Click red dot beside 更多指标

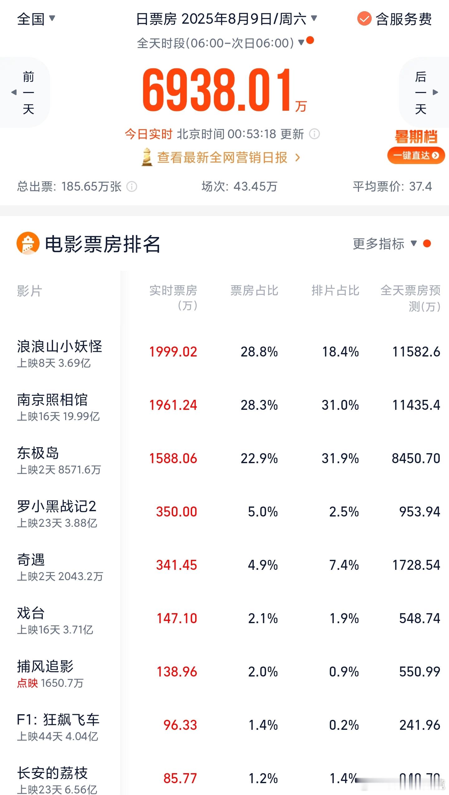point(427,244)
